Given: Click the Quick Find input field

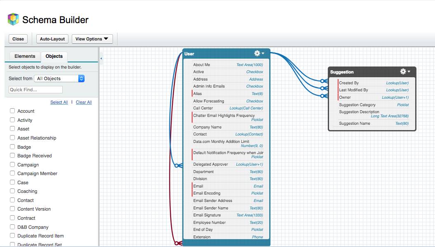Looking at the screenshot, I should [x=35, y=90].
